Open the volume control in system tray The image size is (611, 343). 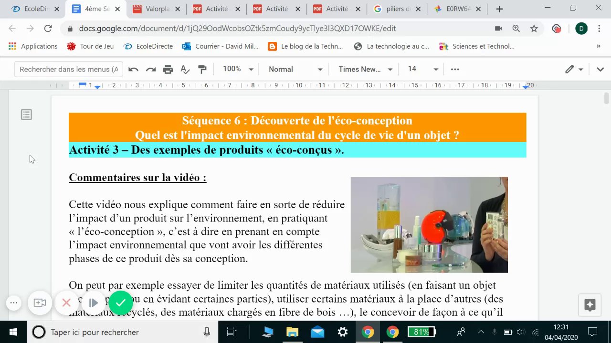521,332
